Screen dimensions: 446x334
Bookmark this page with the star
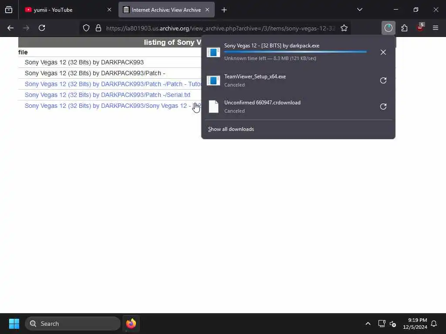coord(344,28)
